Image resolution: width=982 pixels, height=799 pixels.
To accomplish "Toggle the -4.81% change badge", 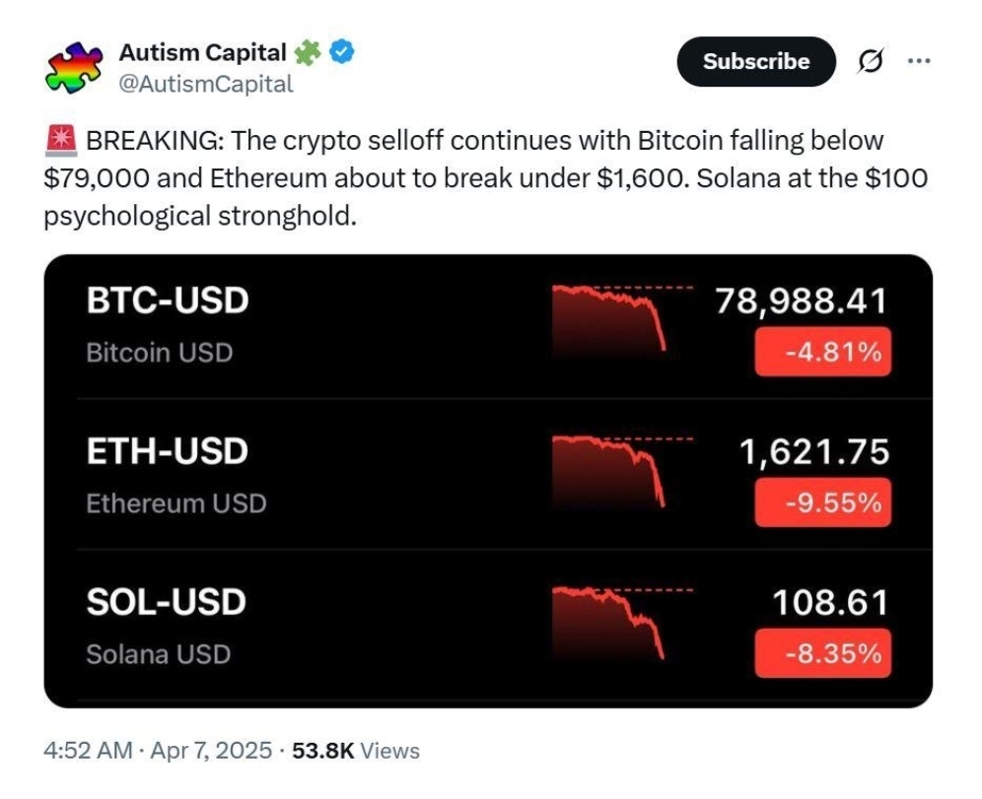I will tap(822, 352).
